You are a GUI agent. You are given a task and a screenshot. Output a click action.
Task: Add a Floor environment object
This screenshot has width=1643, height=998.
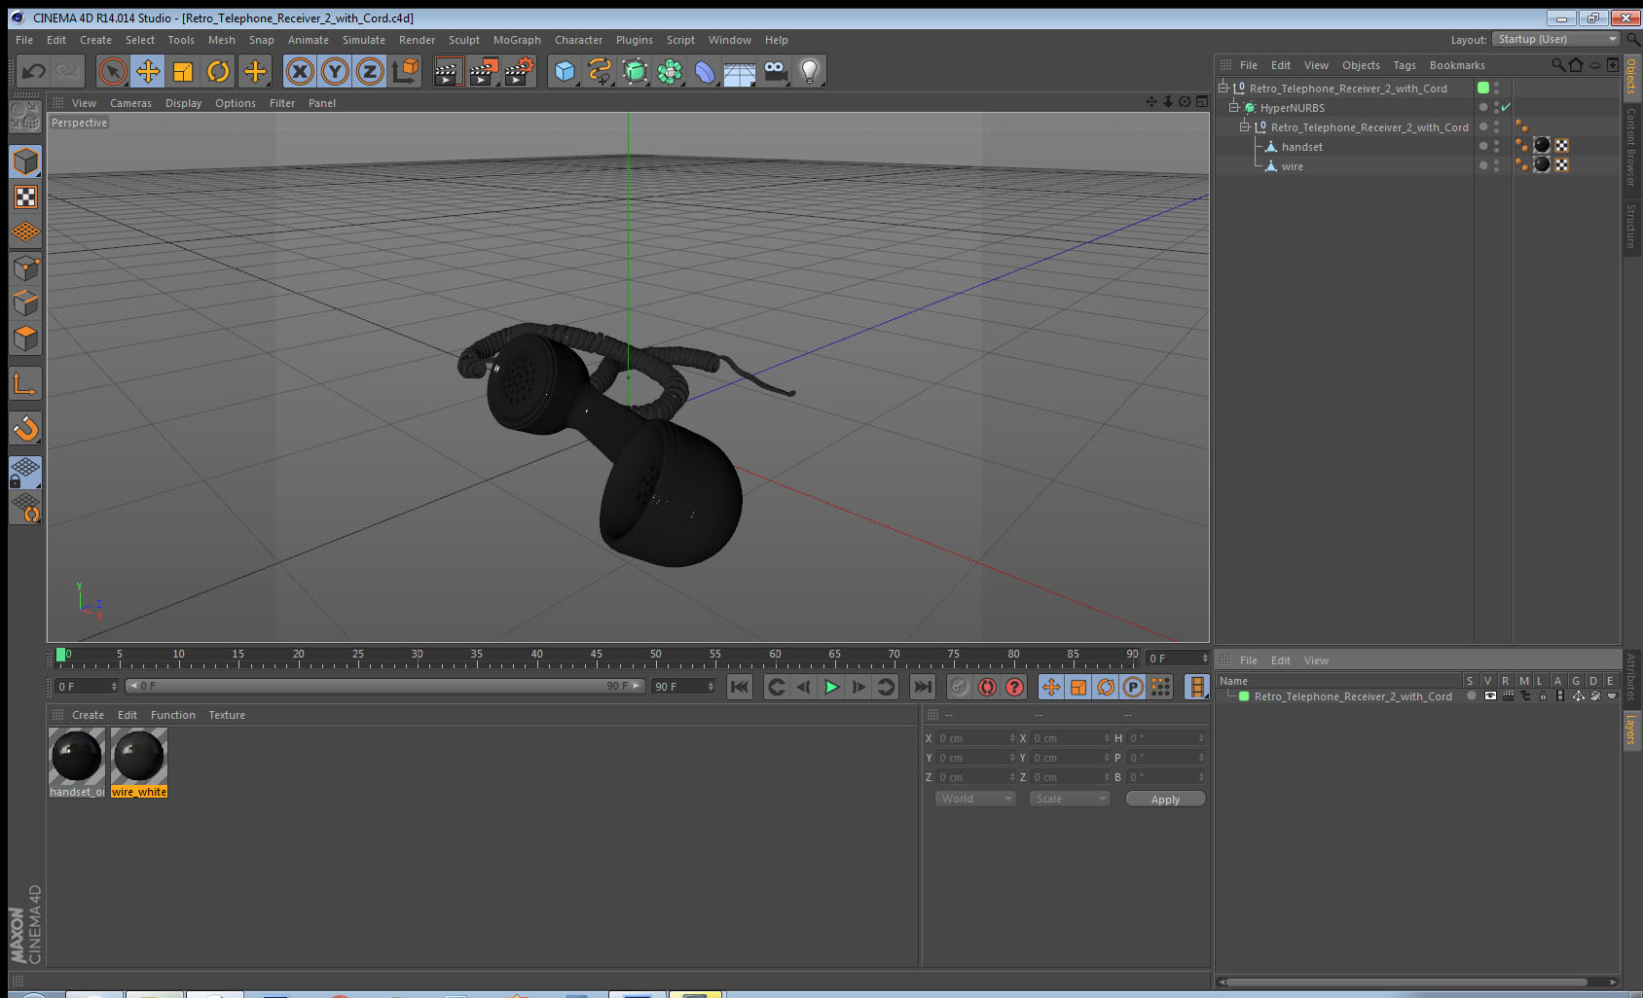(x=740, y=71)
